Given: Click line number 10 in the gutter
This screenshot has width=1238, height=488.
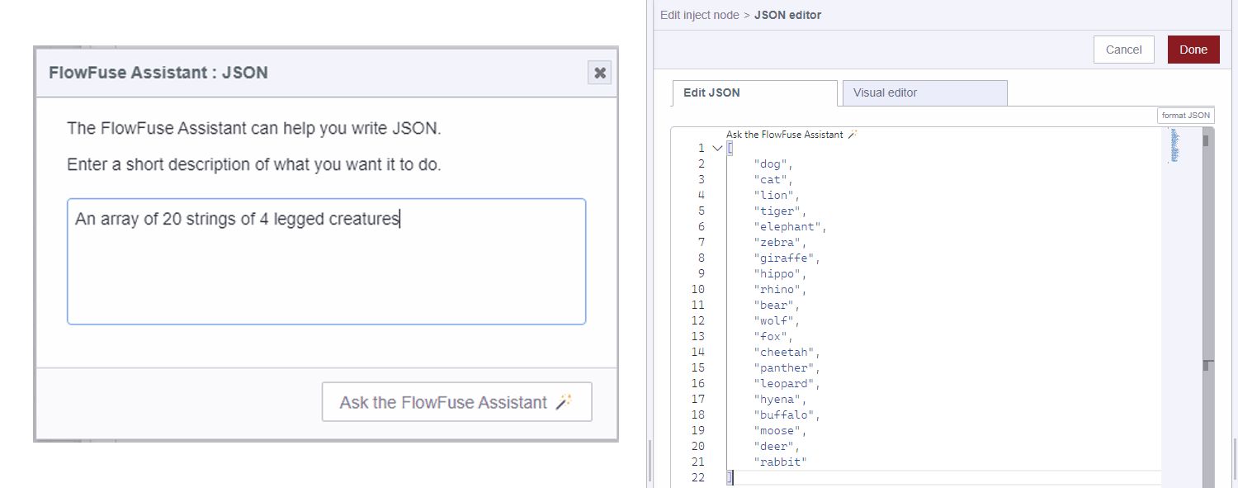Looking at the screenshot, I should click(697, 289).
